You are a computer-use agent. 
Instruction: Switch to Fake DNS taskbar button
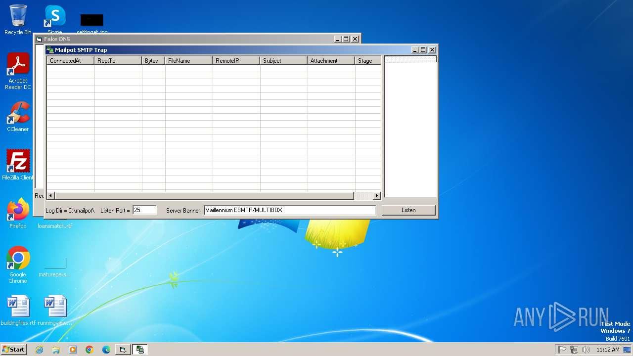click(123, 350)
